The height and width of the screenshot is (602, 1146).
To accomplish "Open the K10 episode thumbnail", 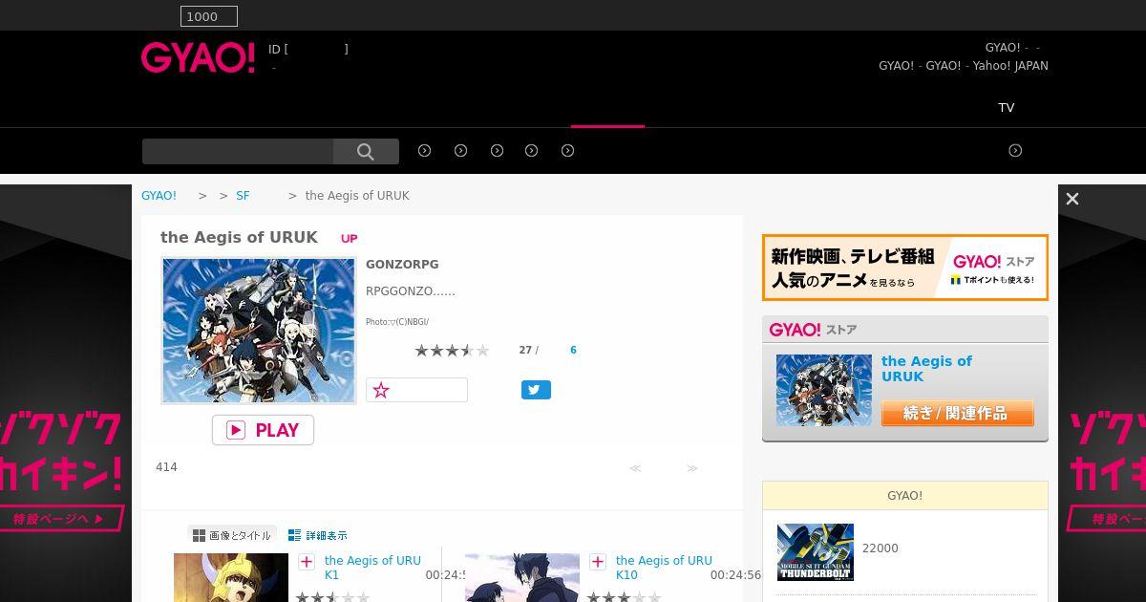I will point(522,577).
